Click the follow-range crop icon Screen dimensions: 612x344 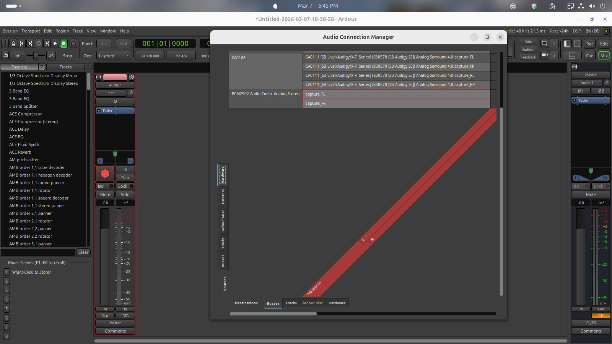[544, 44]
